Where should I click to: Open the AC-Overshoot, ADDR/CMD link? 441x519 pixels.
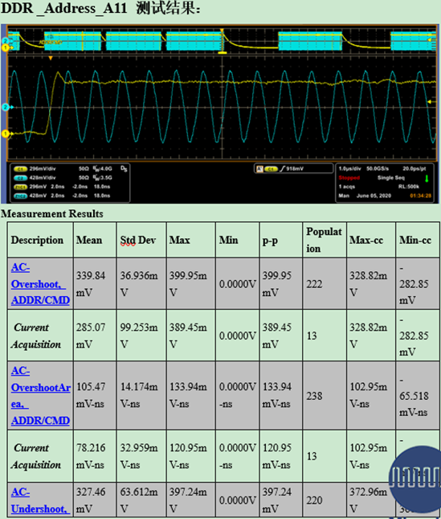point(40,284)
